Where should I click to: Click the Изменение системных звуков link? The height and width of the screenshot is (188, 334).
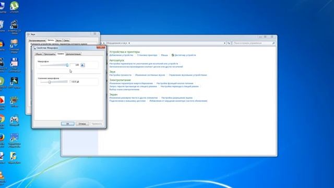150,75
